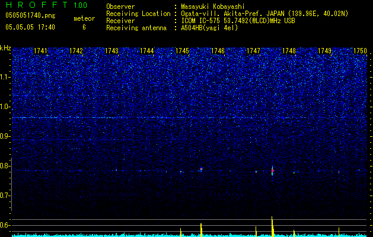Click the gray vertical range bar at left

point(11,184)
